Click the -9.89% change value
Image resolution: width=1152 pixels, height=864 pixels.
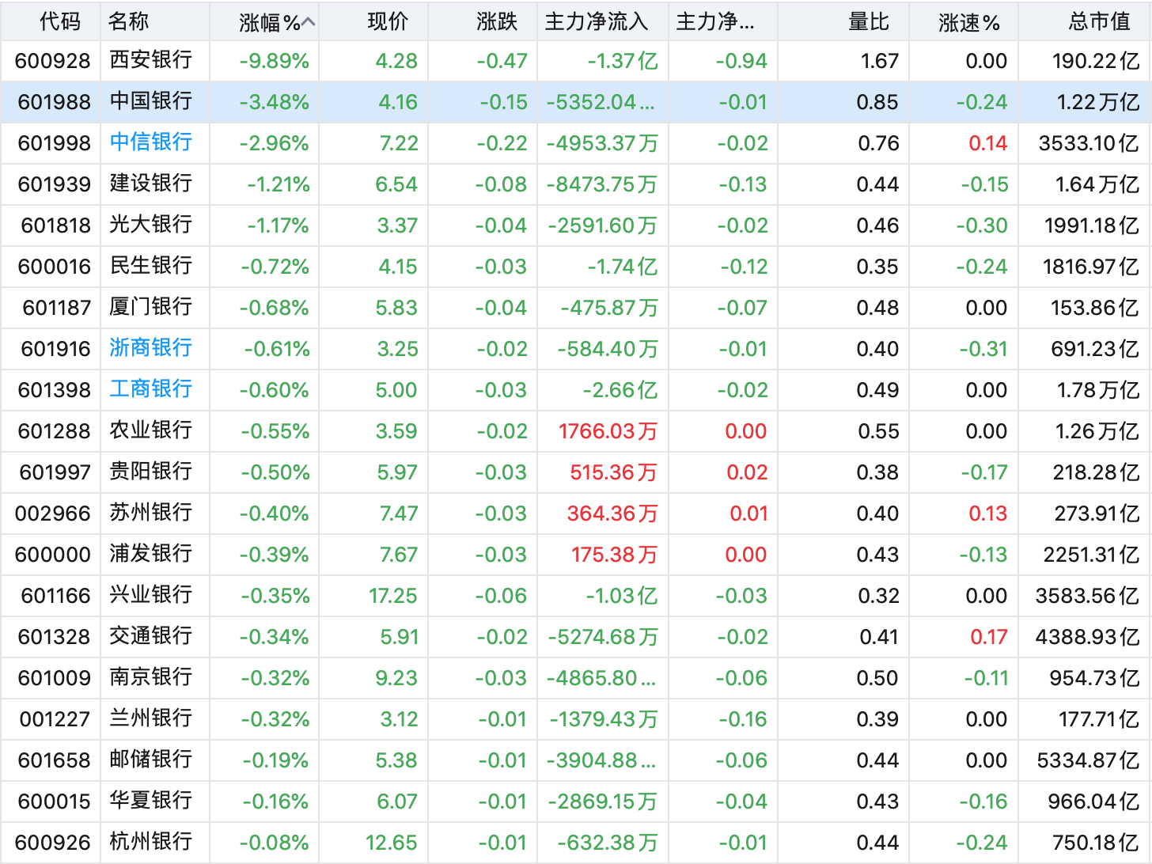(x=274, y=61)
